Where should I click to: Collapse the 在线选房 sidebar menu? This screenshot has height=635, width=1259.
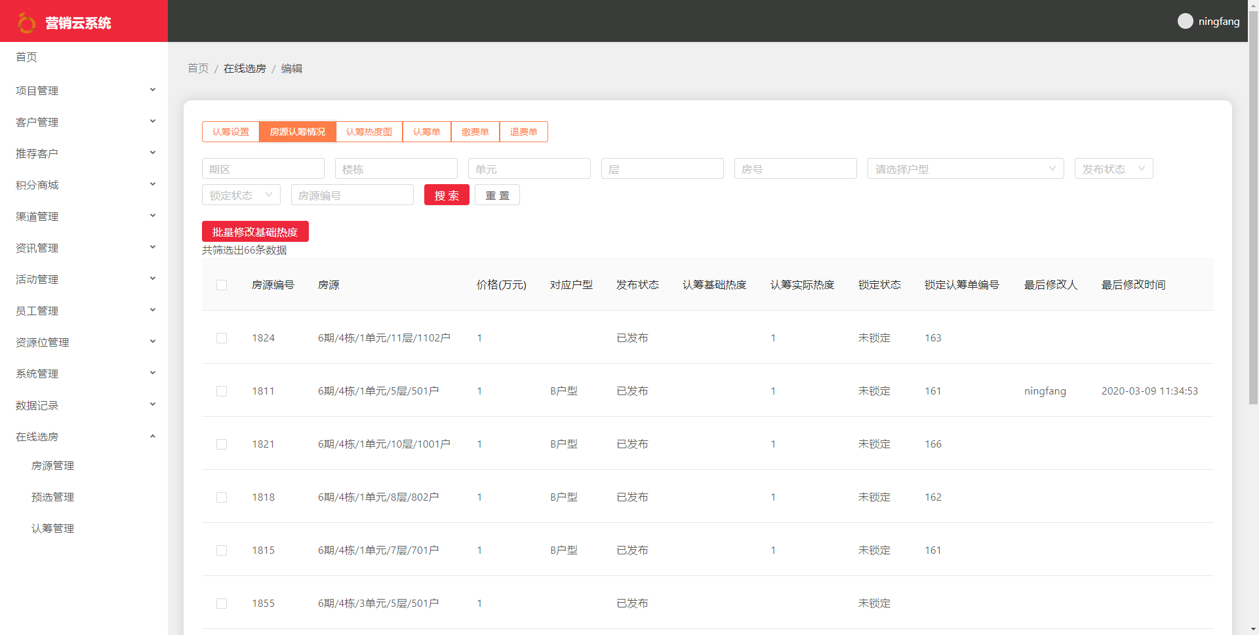pos(84,436)
